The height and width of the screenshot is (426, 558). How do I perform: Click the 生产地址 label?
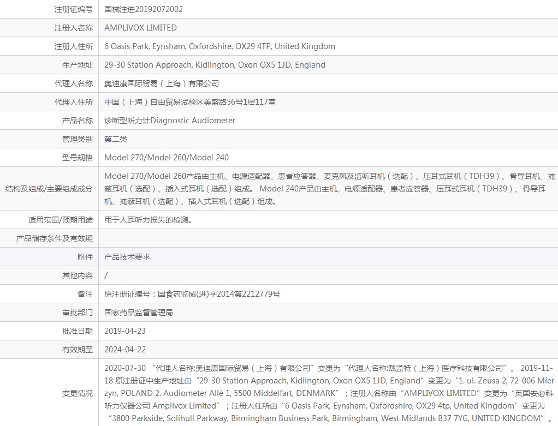77,65
